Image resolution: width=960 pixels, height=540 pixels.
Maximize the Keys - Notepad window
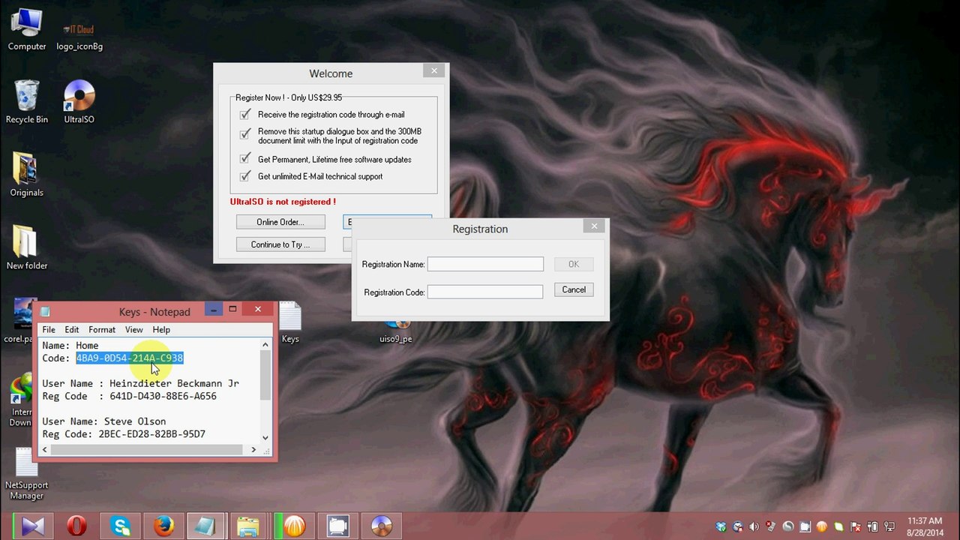pyautogui.click(x=232, y=309)
